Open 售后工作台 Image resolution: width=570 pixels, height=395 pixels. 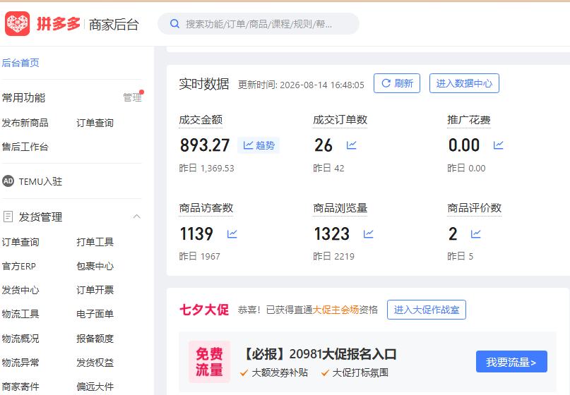(25, 147)
